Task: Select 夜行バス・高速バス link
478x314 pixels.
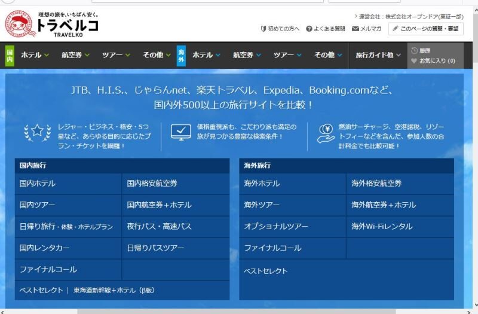Action: 159,227
